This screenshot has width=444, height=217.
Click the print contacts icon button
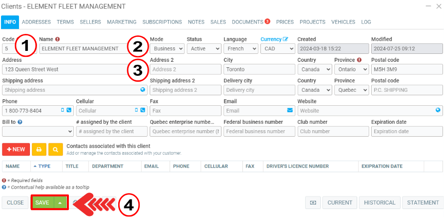(38, 149)
